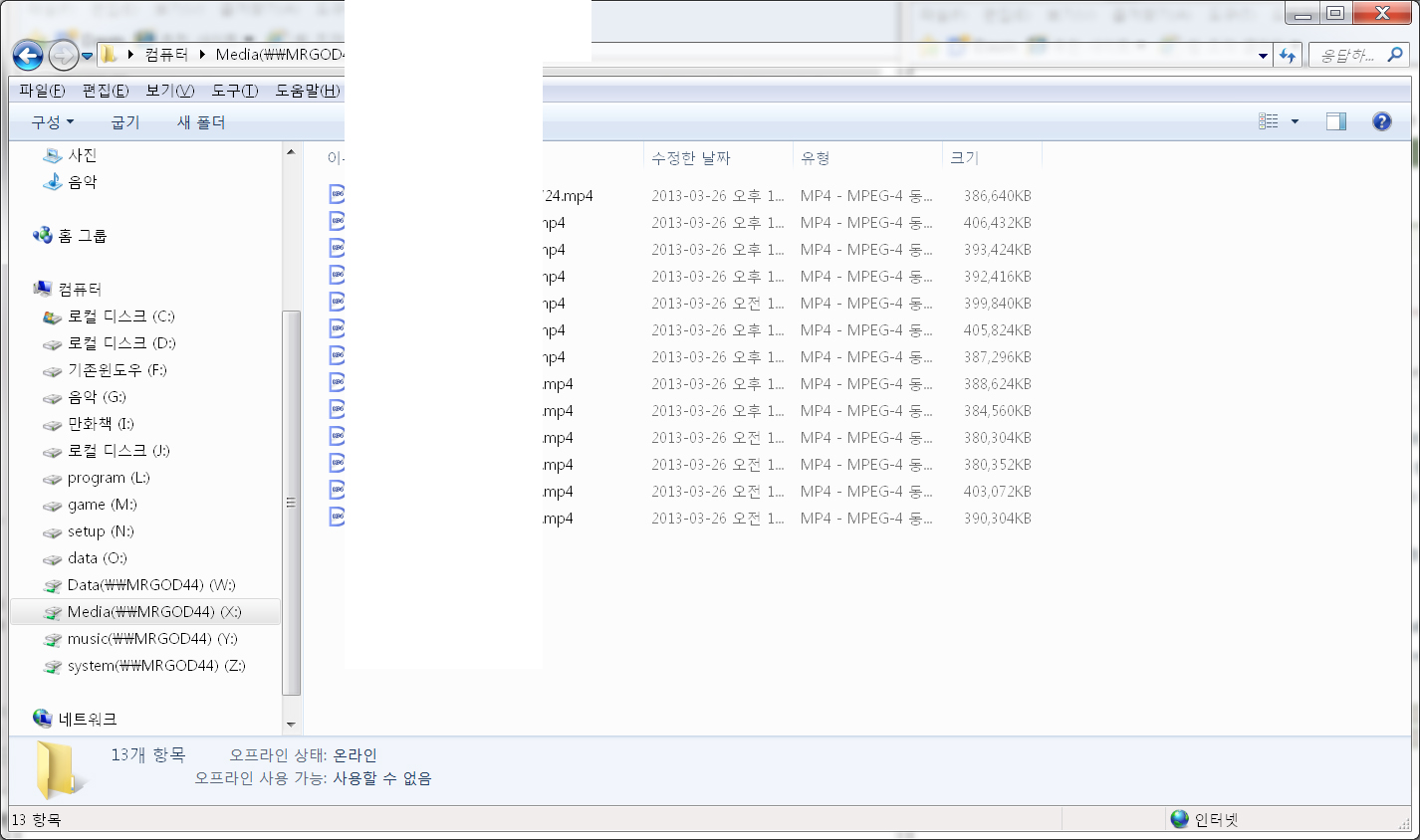
Task: Select the file row sized 380,352KB
Action: click(x=682, y=465)
